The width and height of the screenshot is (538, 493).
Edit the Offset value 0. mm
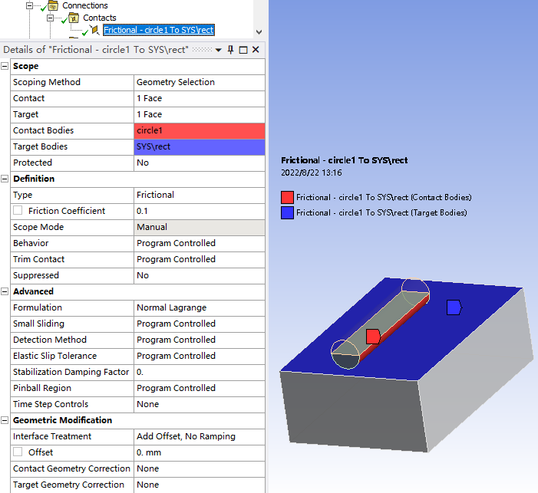[200, 453]
